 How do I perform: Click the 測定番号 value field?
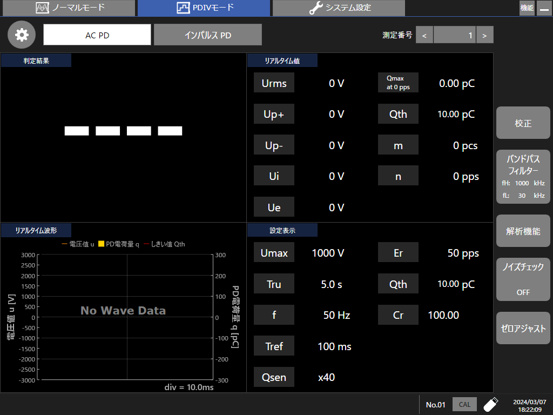click(x=455, y=35)
